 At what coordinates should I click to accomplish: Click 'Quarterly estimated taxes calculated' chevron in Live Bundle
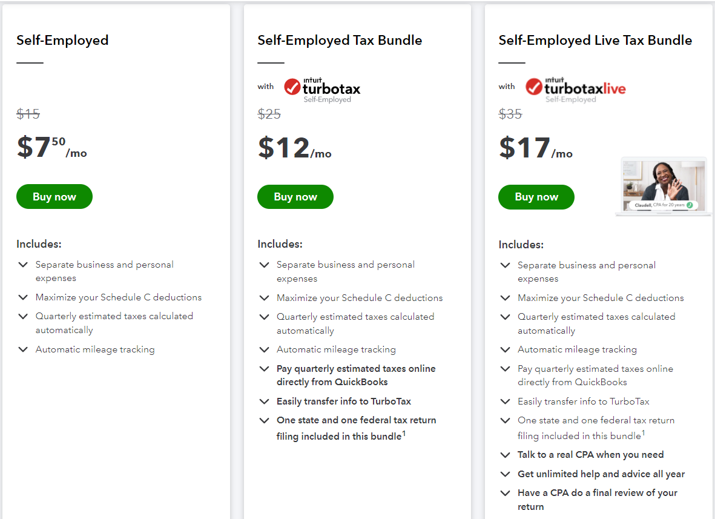click(x=505, y=317)
